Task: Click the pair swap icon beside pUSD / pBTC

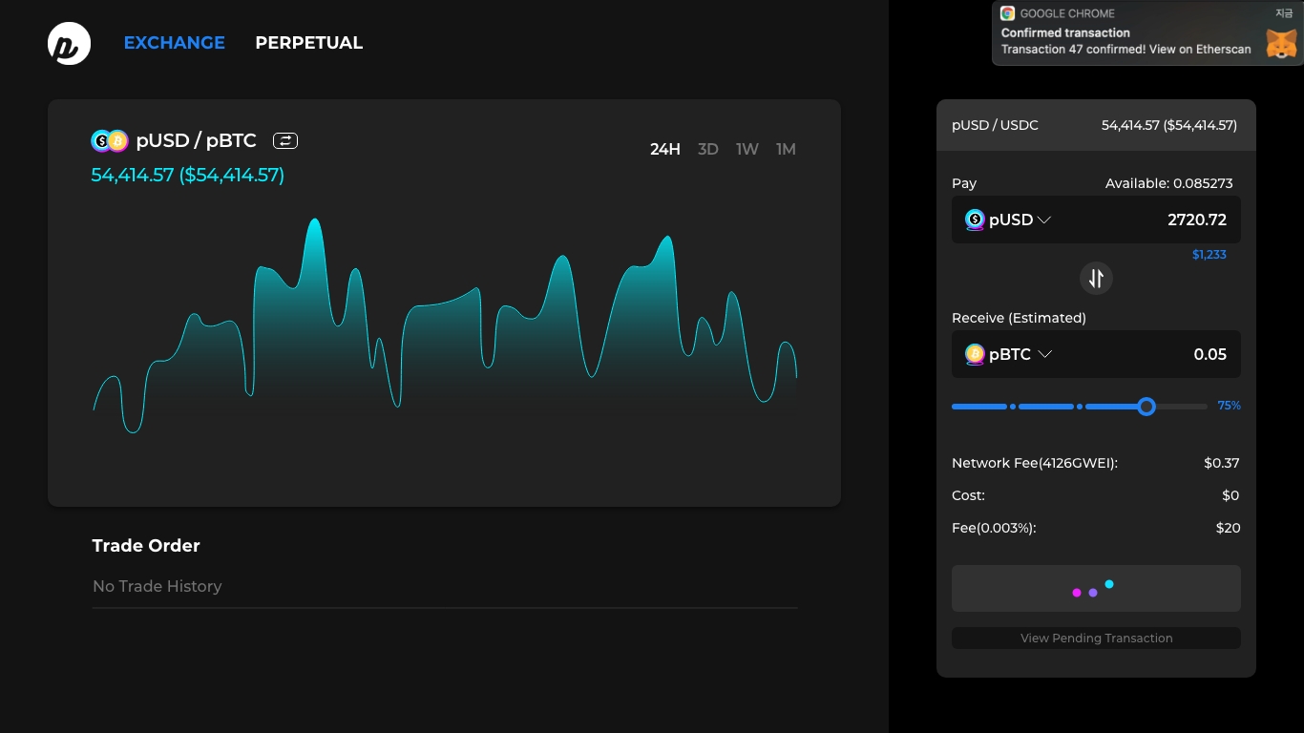Action: (285, 141)
